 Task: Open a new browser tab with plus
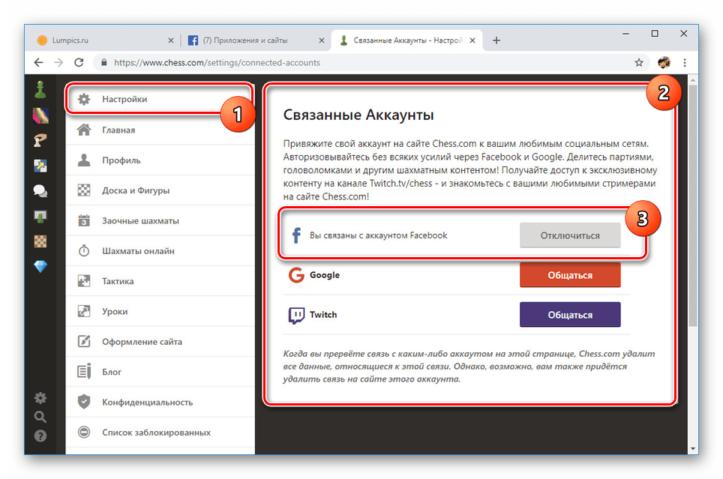pyautogui.click(x=496, y=40)
